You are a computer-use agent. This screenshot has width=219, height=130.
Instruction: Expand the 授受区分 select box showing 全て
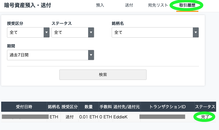click(x=28, y=32)
